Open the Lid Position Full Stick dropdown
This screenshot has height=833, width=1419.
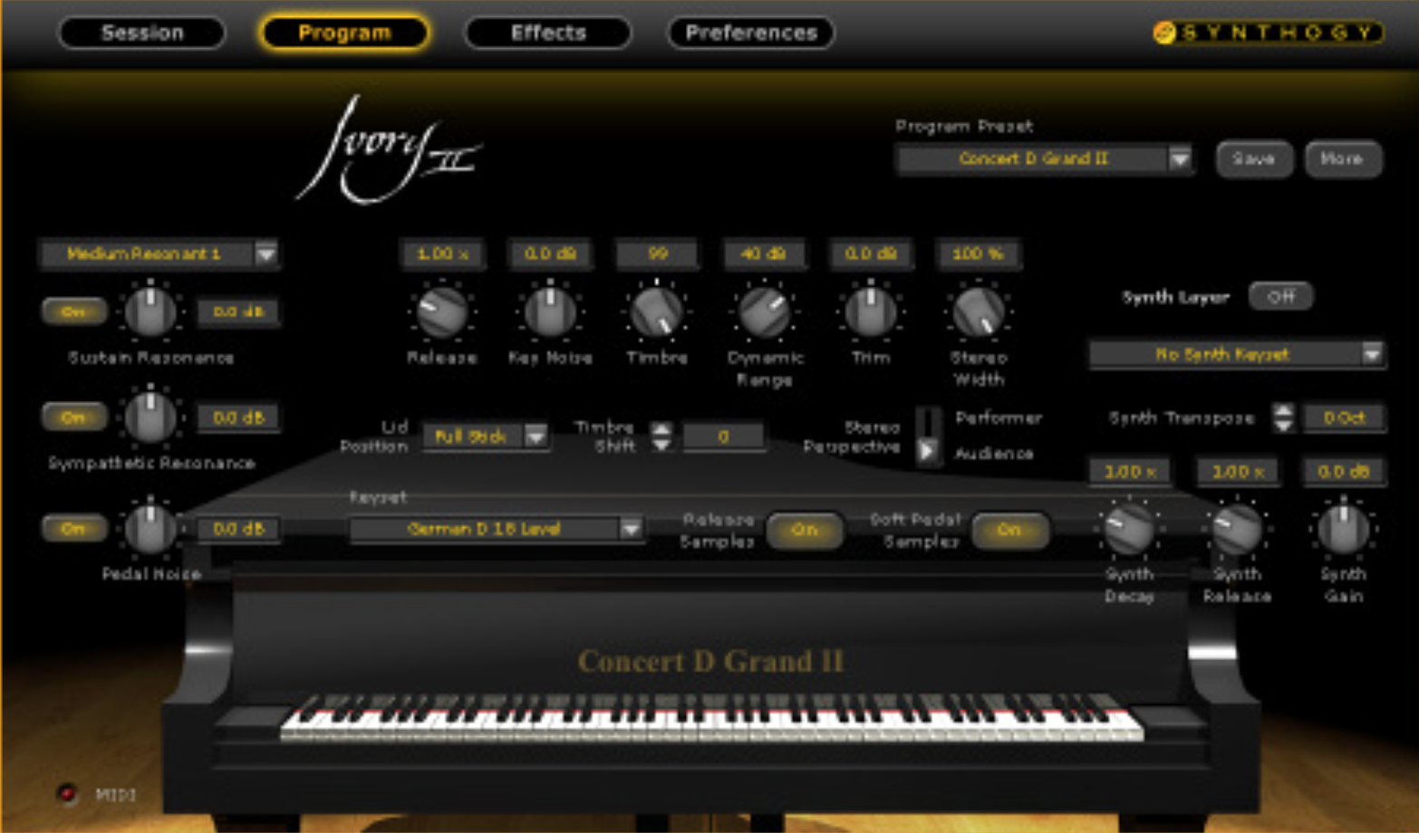click(x=486, y=436)
